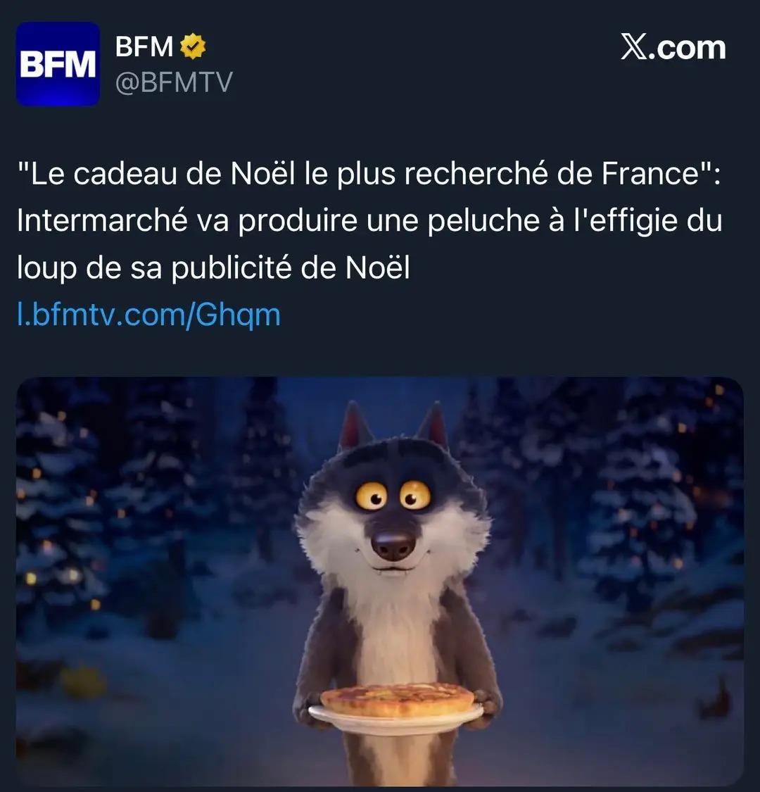Open the BFM profile avatar logo
The width and height of the screenshot is (760, 792).
(x=58, y=63)
